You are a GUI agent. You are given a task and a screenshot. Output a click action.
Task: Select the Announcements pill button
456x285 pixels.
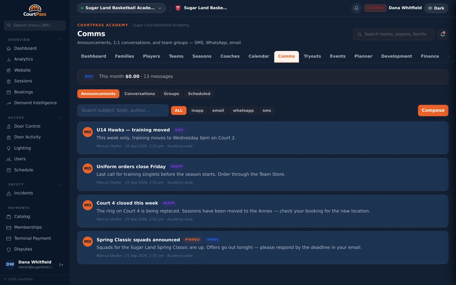(98, 94)
